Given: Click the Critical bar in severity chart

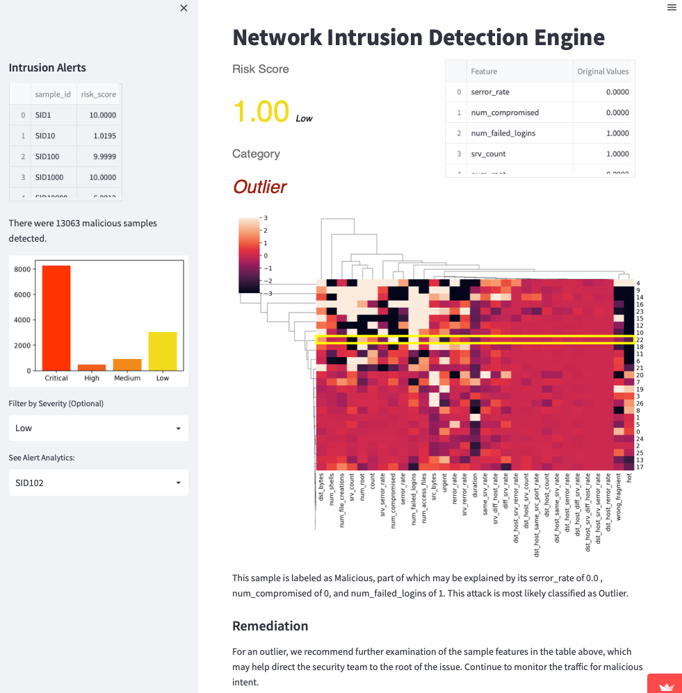Looking at the screenshot, I should coord(56,318).
